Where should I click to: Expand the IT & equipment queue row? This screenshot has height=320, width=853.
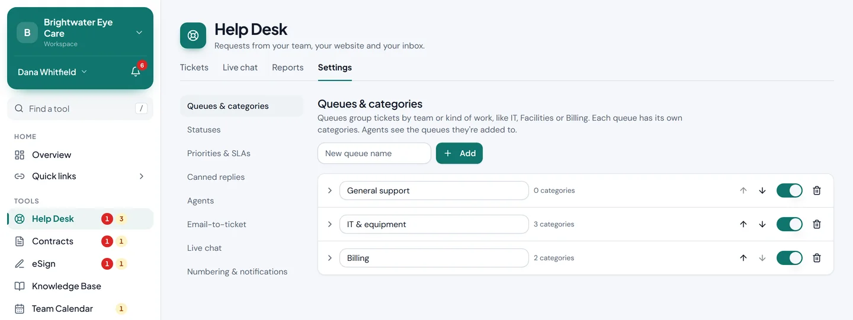tap(330, 224)
